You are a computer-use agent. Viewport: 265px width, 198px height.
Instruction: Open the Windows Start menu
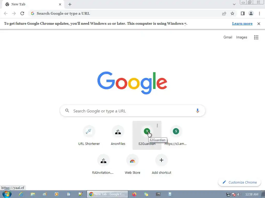(x=7, y=194)
